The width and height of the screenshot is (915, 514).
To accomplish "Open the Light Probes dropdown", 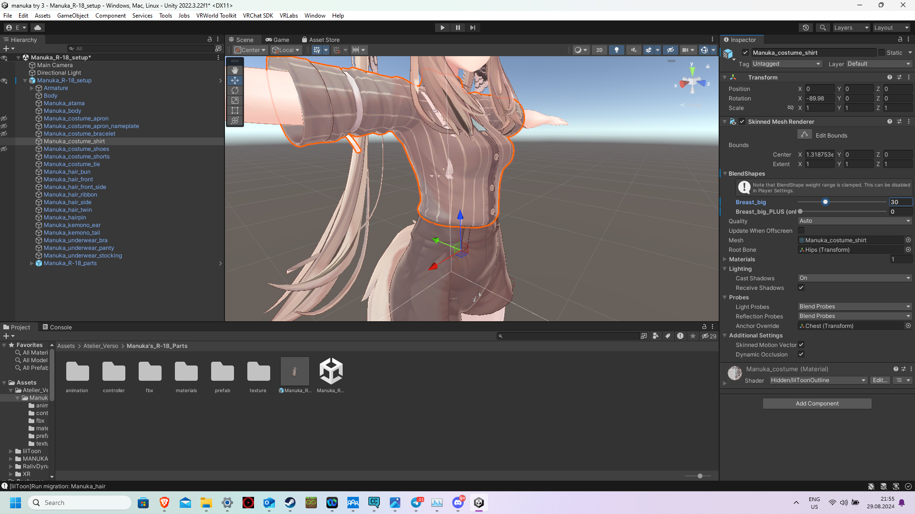I will (x=855, y=306).
